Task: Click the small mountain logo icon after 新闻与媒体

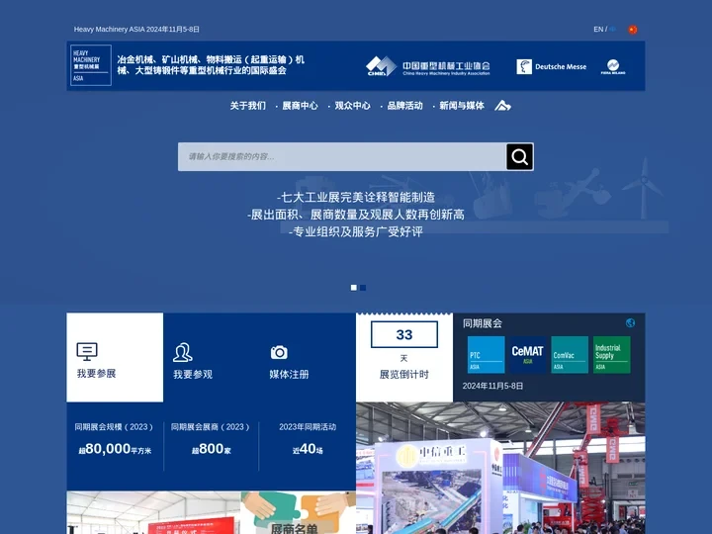Action: point(502,106)
